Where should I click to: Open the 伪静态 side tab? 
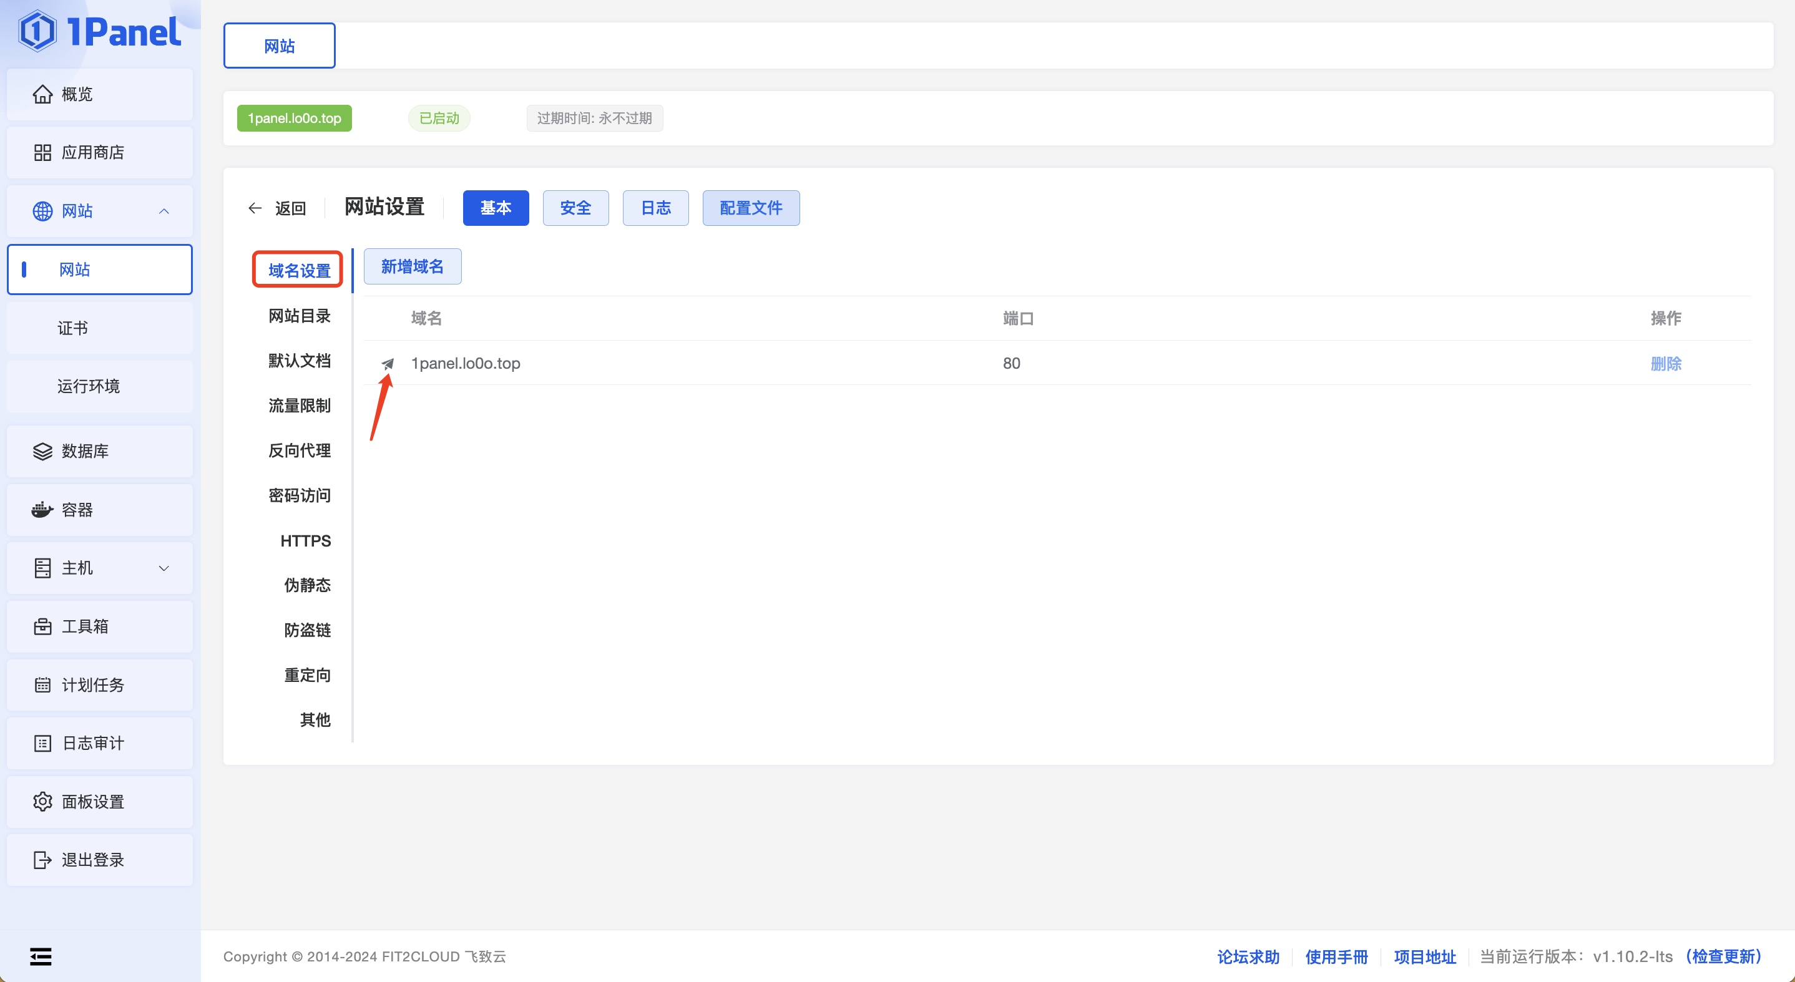pos(307,586)
